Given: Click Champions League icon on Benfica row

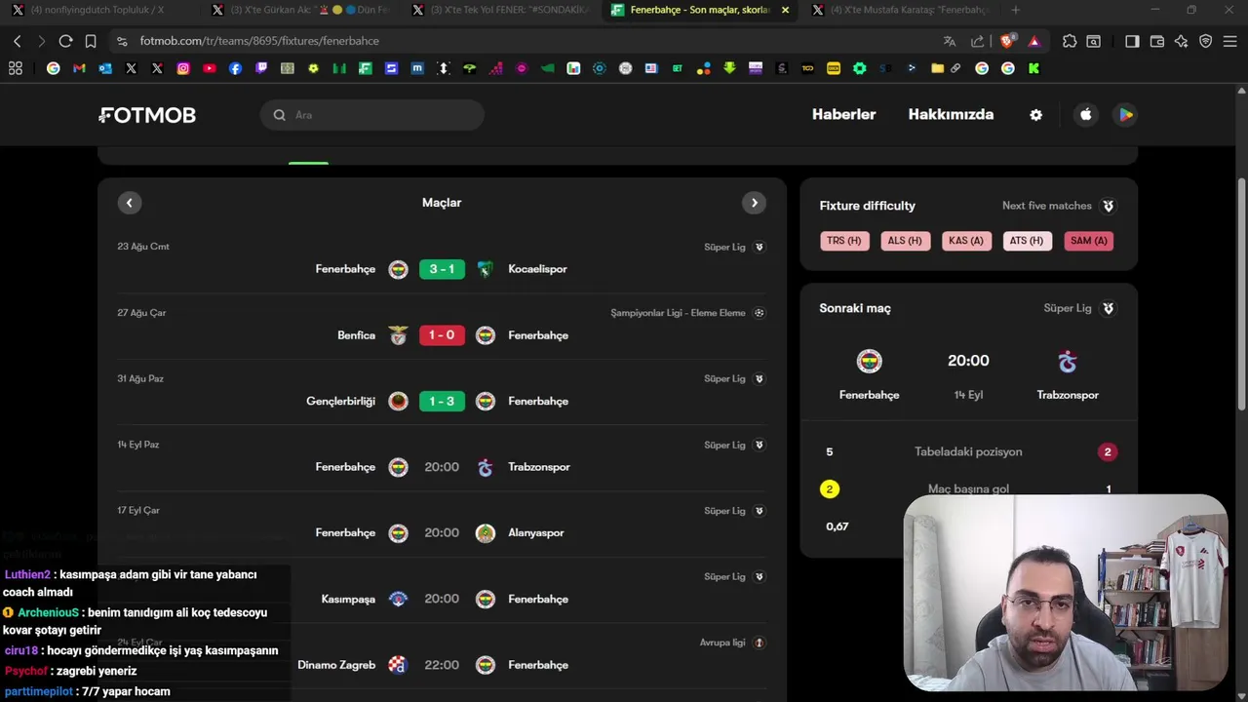Looking at the screenshot, I should pos(760,313).
